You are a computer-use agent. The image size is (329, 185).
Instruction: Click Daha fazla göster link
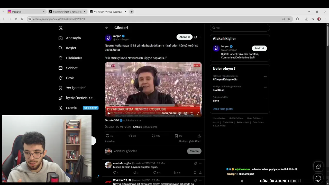[x=223, y=109]
